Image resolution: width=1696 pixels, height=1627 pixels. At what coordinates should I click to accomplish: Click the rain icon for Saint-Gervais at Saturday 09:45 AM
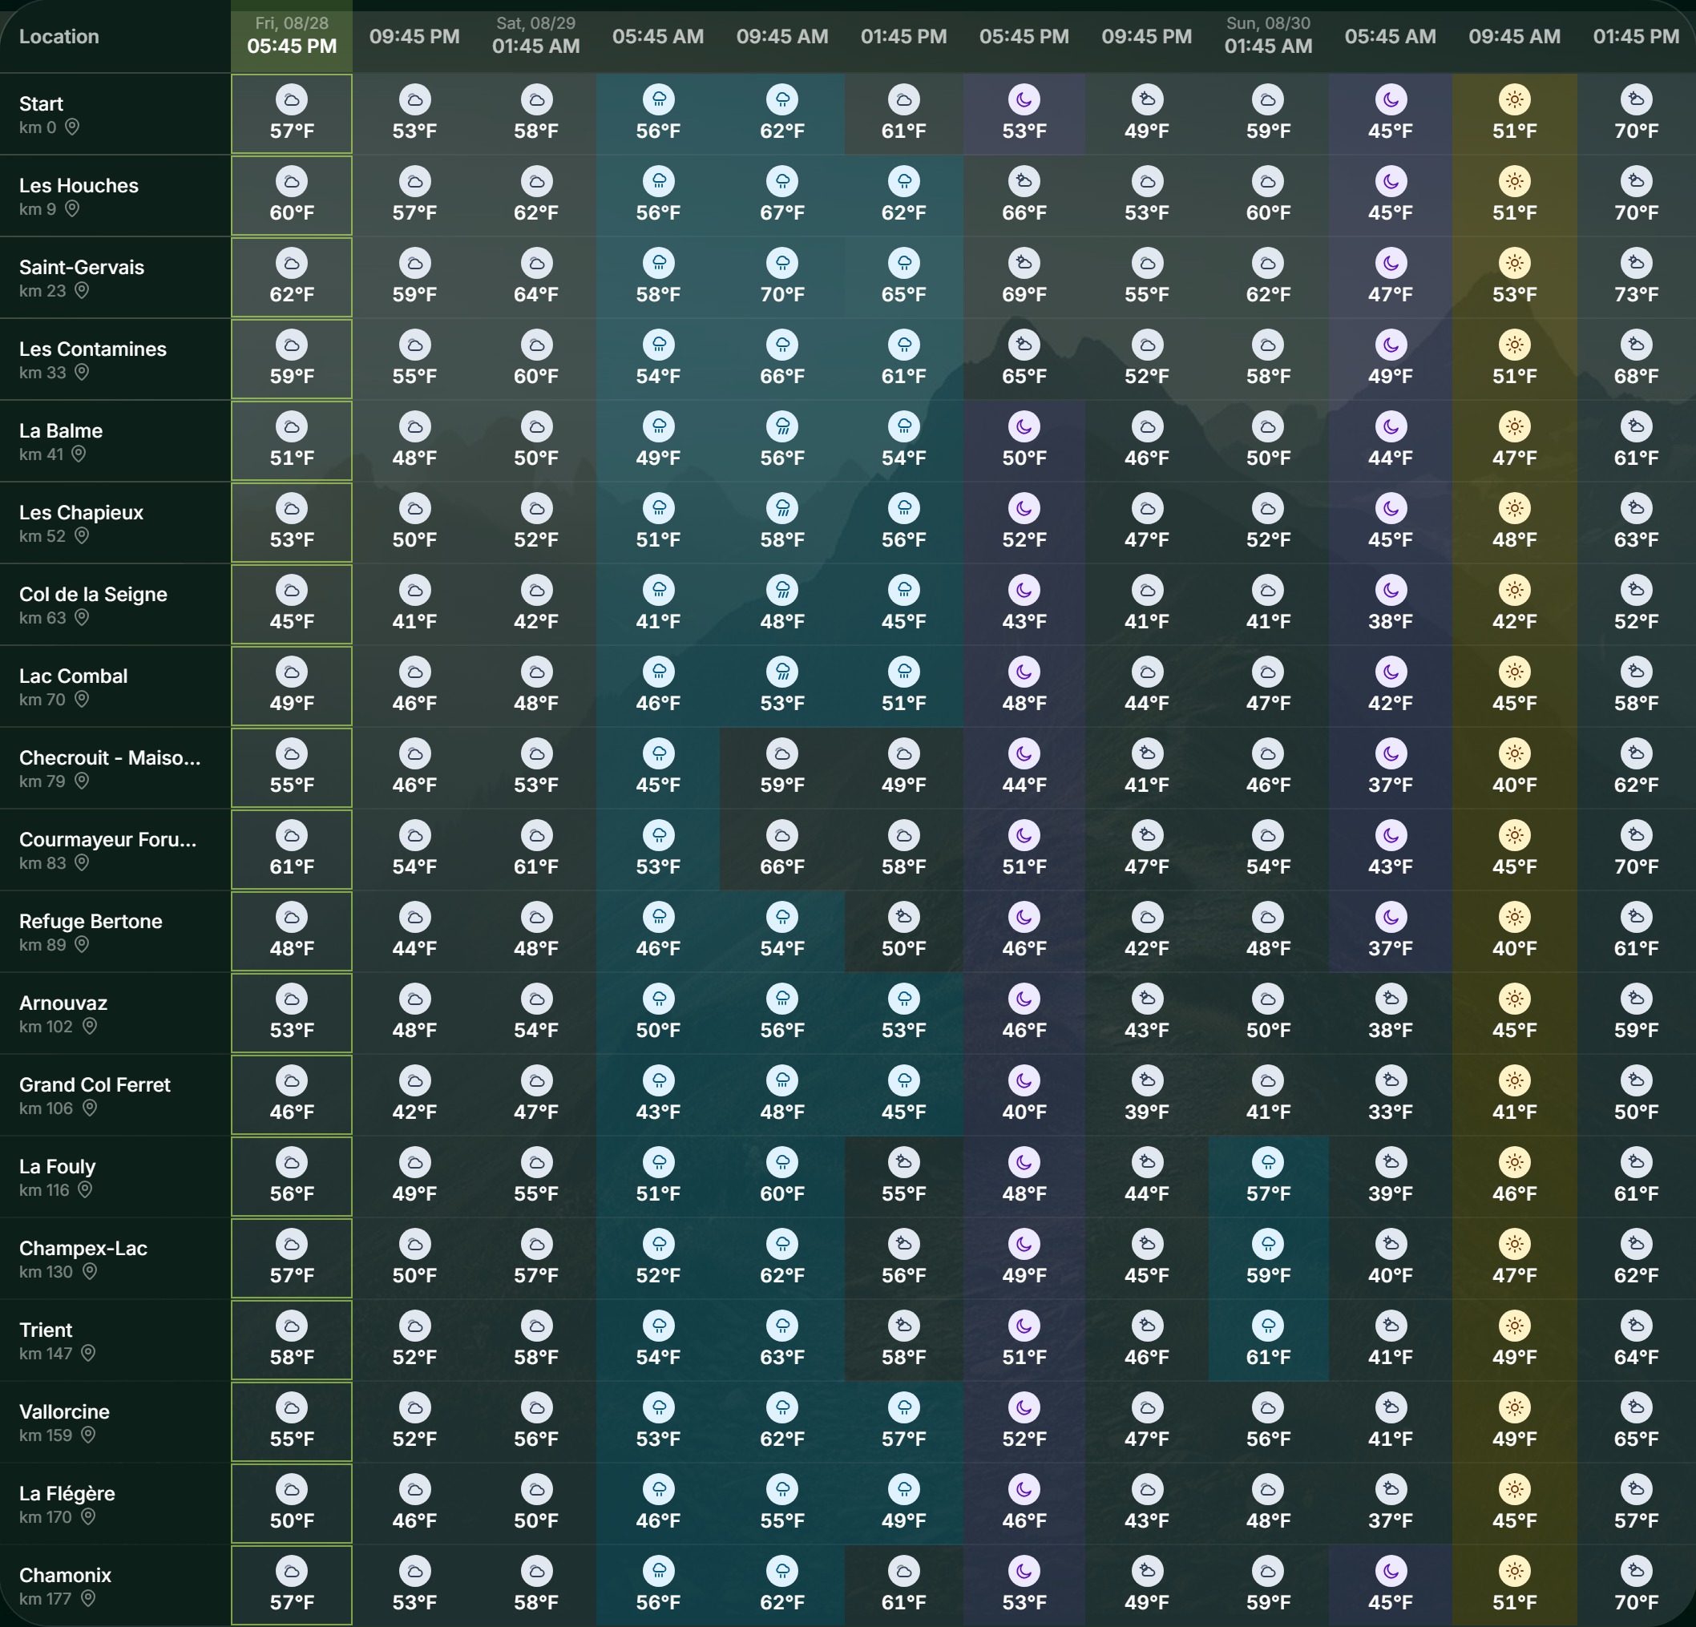pyautogui.click(x=782, y=263)
